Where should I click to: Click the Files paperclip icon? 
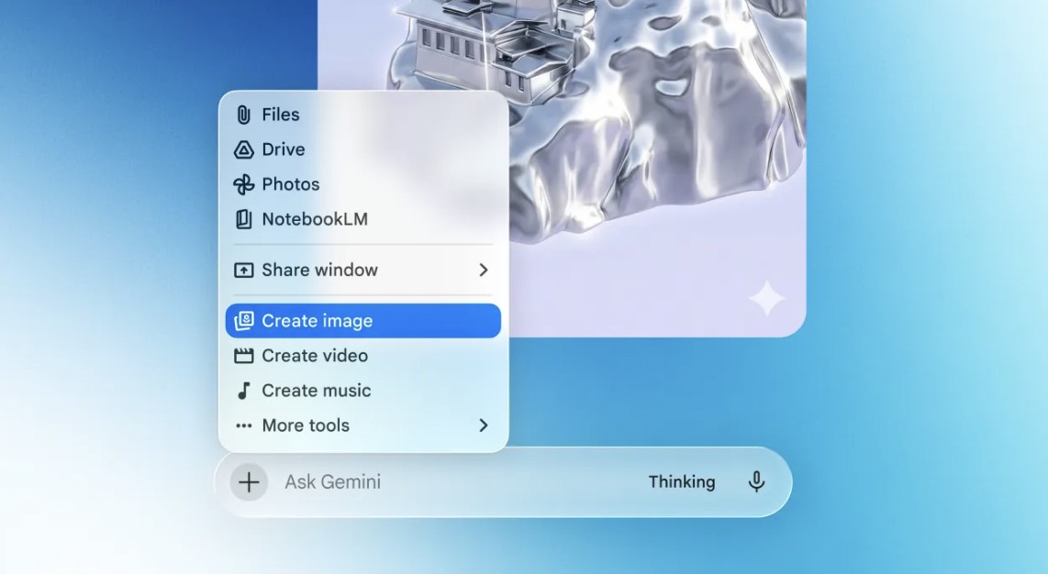243,115
